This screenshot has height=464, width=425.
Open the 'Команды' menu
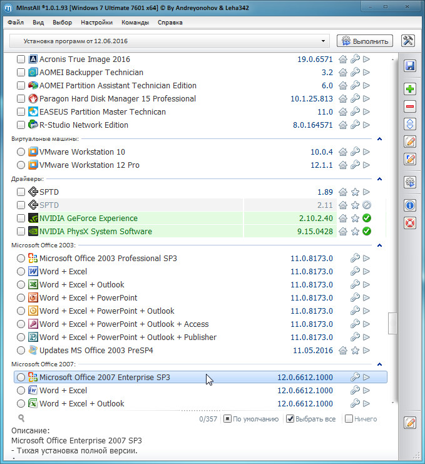point(135,23)
